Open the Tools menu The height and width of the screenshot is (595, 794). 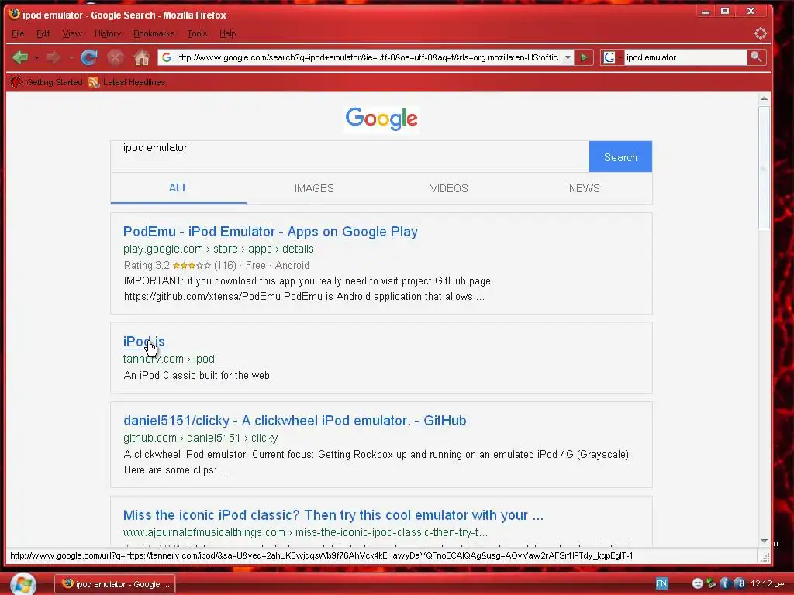[197, 33]
